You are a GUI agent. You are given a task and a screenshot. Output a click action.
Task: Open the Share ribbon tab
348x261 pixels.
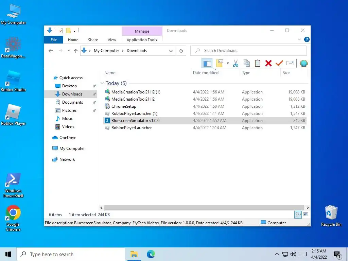(93, 40)
